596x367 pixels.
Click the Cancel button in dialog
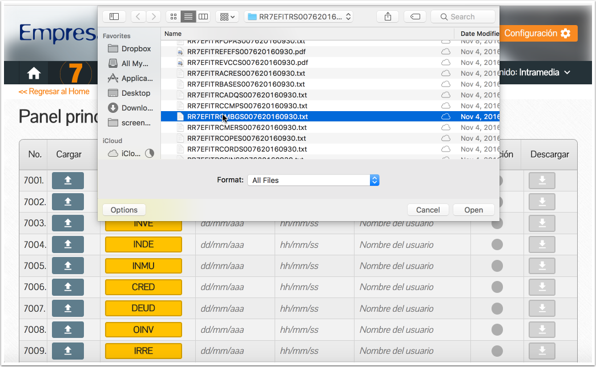428,210
